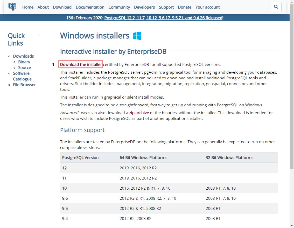Open Your account in the navbar

click(207, 7)
